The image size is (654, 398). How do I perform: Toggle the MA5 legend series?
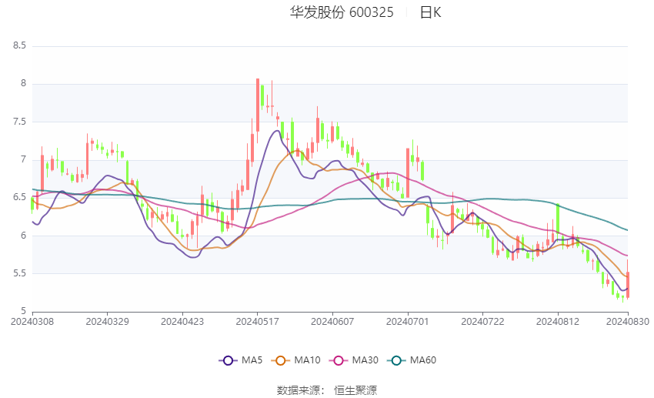point(241,360)
